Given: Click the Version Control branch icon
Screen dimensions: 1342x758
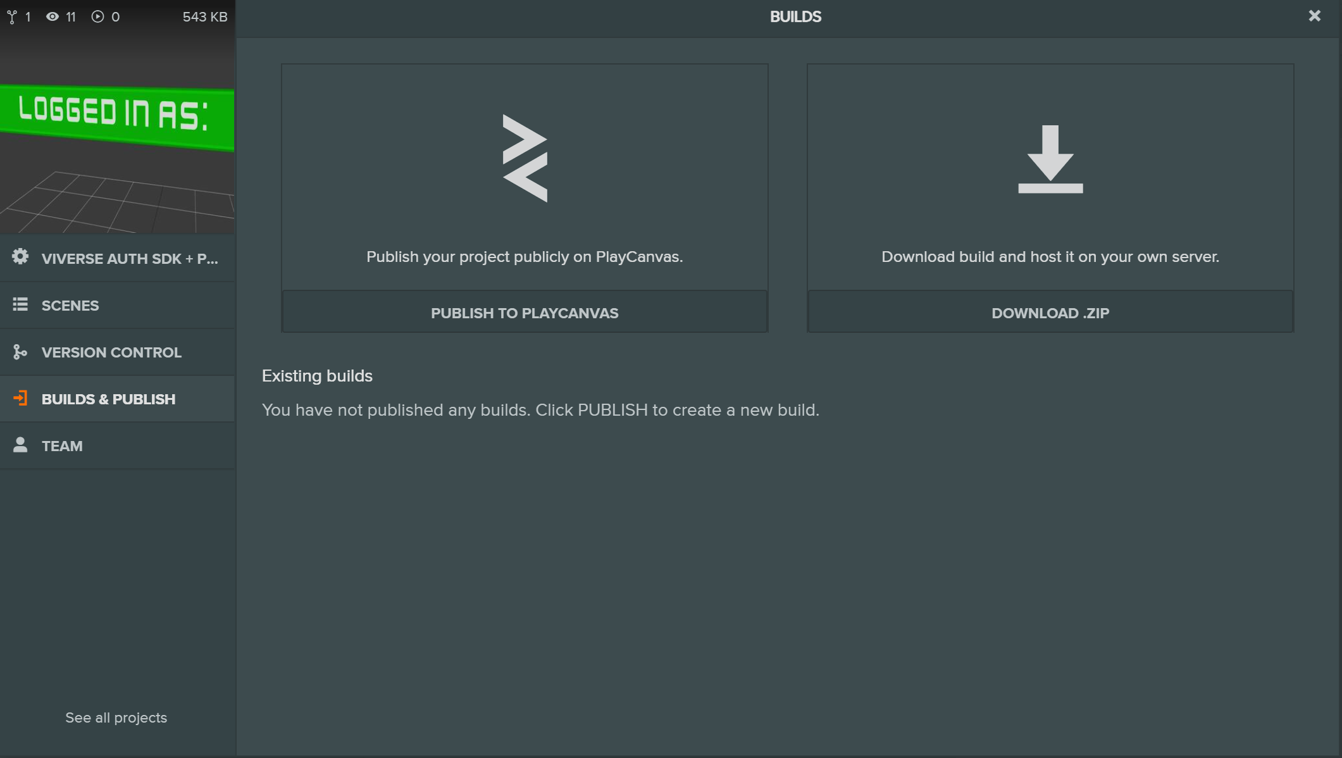Looking at the screenshot, I should pyautogui.click(x=20, y=352).
